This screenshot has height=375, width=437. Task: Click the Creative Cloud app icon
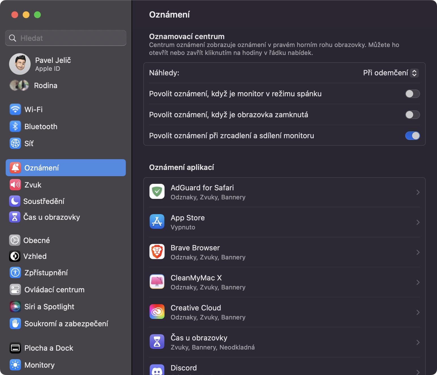(157, 312)
